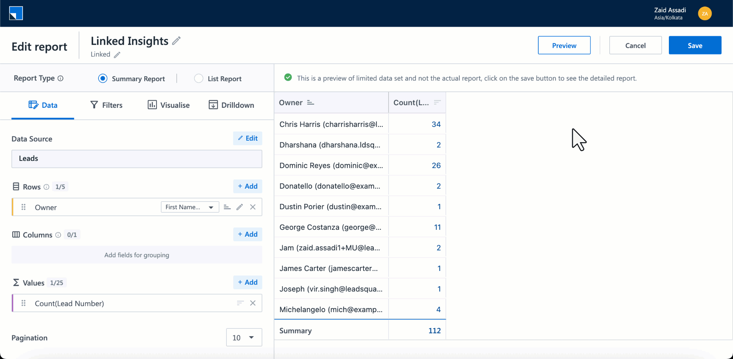The image size is (733, 359).
Task: Change pagination size using the 10 dropdown
Action: 244,337
